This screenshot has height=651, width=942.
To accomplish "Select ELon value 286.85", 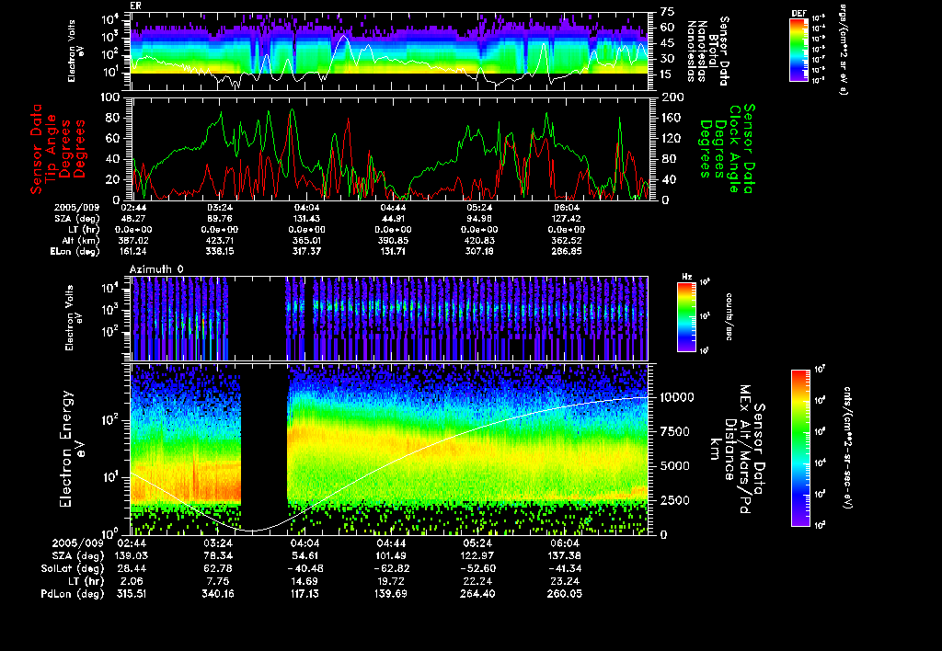I will (x=566, y=251).
